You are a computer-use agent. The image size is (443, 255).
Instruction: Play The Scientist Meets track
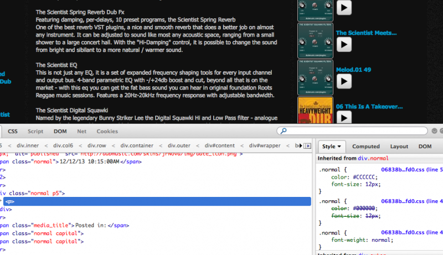[x=344, y=44]
